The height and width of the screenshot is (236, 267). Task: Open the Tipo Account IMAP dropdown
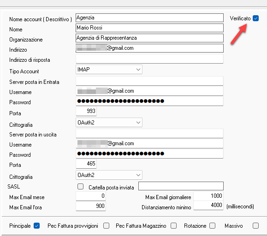[x=109, y=70]
